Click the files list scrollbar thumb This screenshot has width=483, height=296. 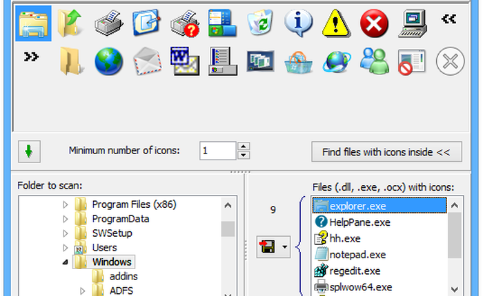[x=455, y=235]
